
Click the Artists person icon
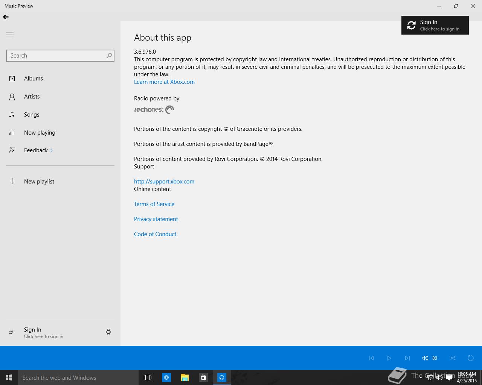[12, 97]
